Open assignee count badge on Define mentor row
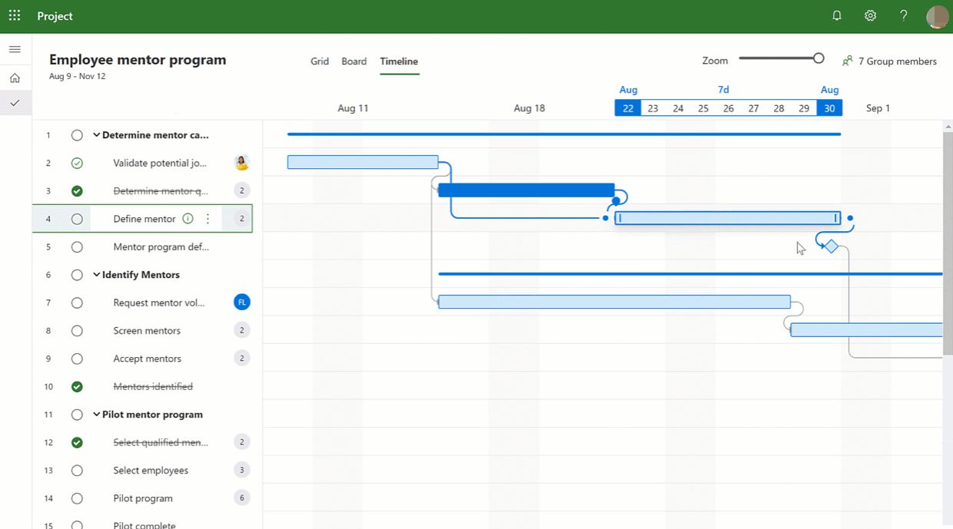Screen dimensions: 953x529 [242, 219]
